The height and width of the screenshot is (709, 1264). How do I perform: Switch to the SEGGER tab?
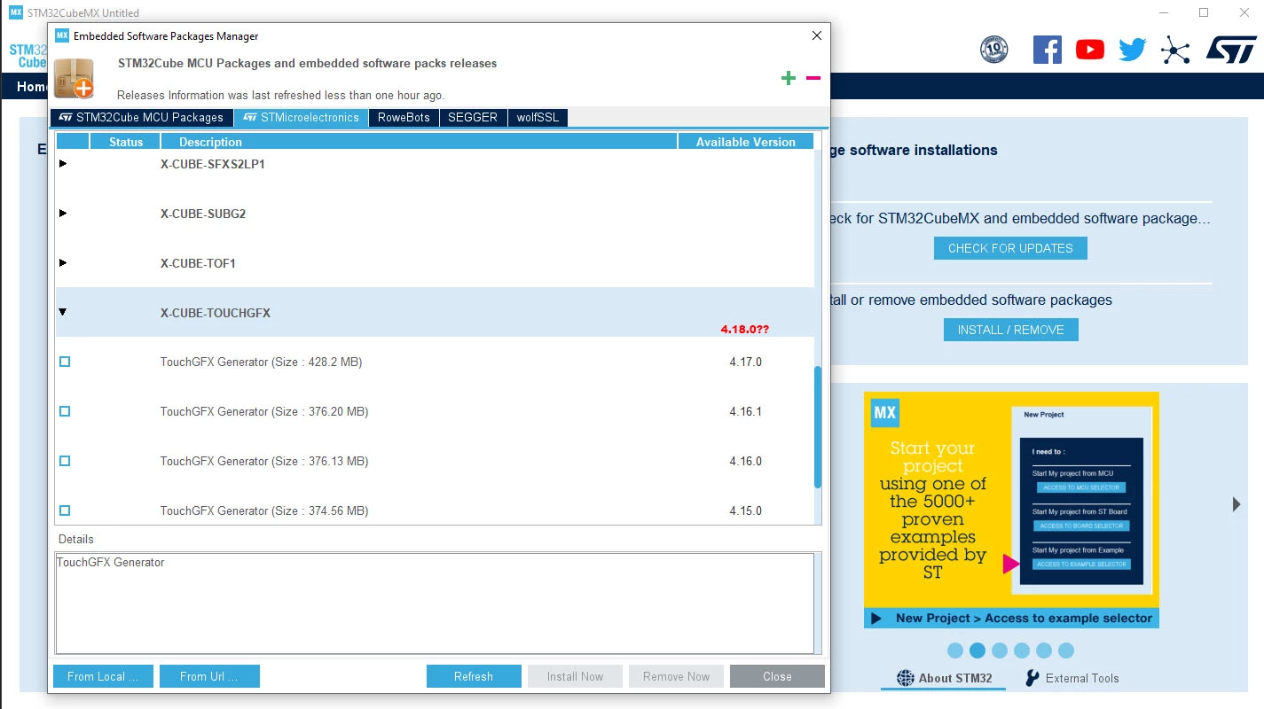point(473,117)
